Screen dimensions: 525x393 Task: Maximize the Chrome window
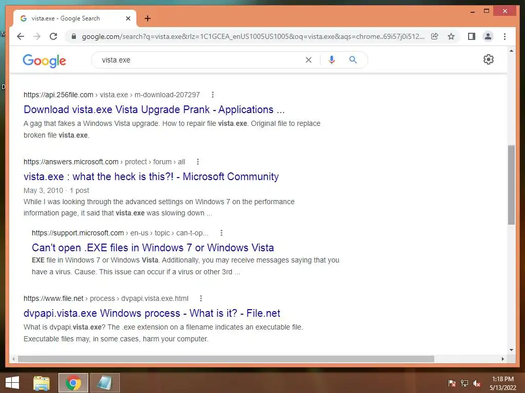[487, 11]
